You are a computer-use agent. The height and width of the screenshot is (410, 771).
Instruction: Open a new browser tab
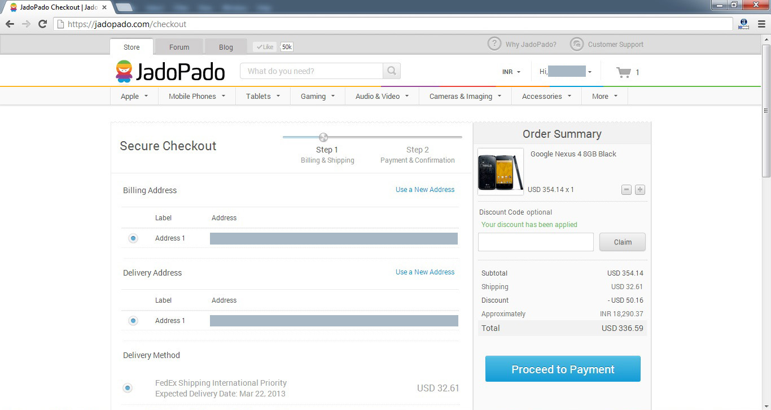pyautogui.click(x=124, y=7)
